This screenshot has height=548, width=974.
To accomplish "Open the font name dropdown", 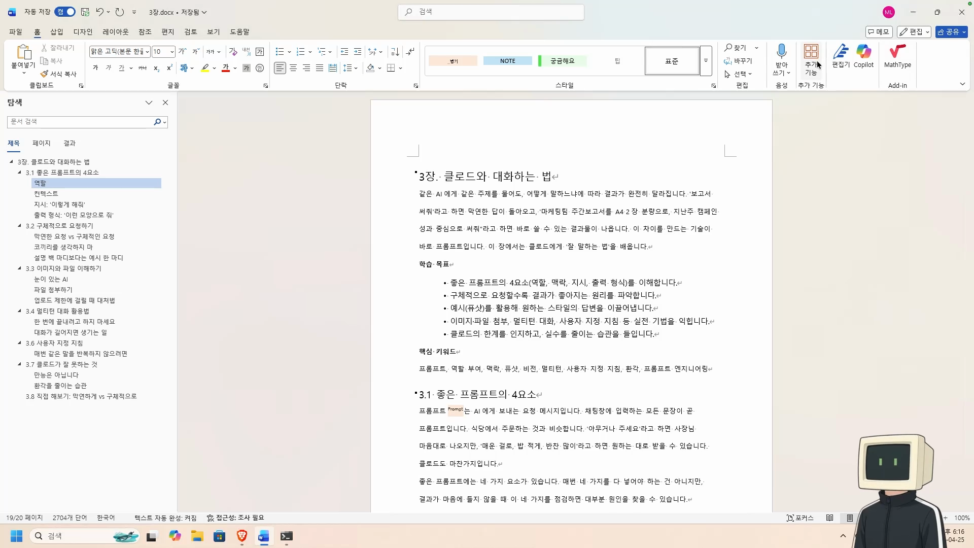I will [147, 52].
